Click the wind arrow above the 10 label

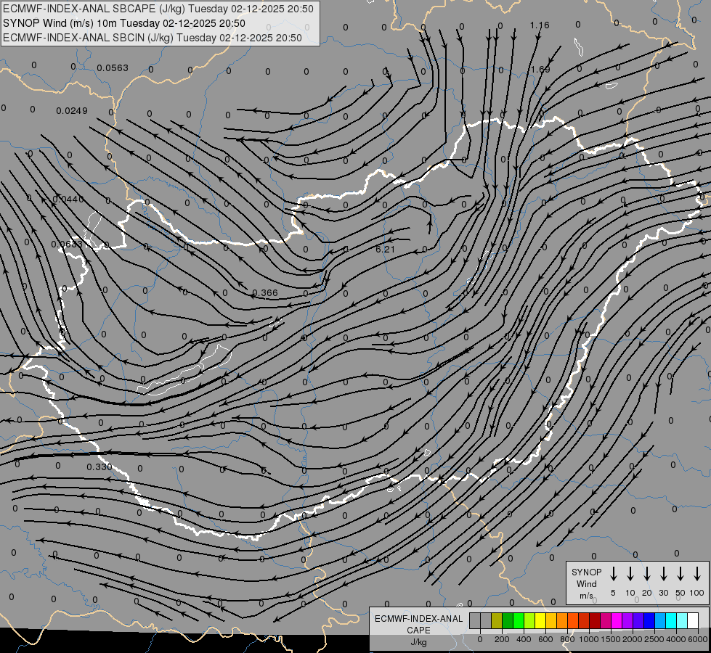[630, 573]
